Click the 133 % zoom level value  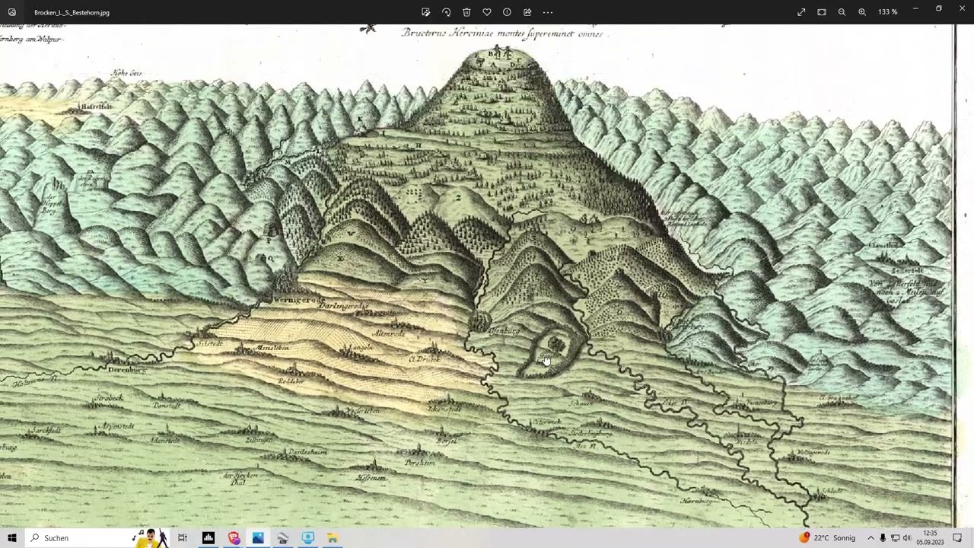point(887,12)
